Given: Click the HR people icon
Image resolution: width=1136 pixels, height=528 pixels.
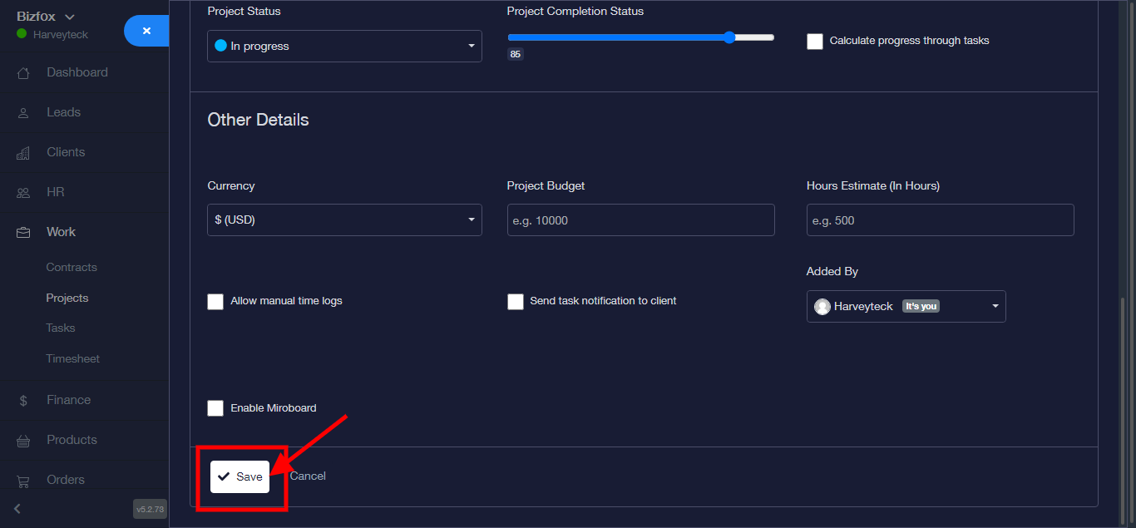Looking at the screenshot, I should 23,193.
